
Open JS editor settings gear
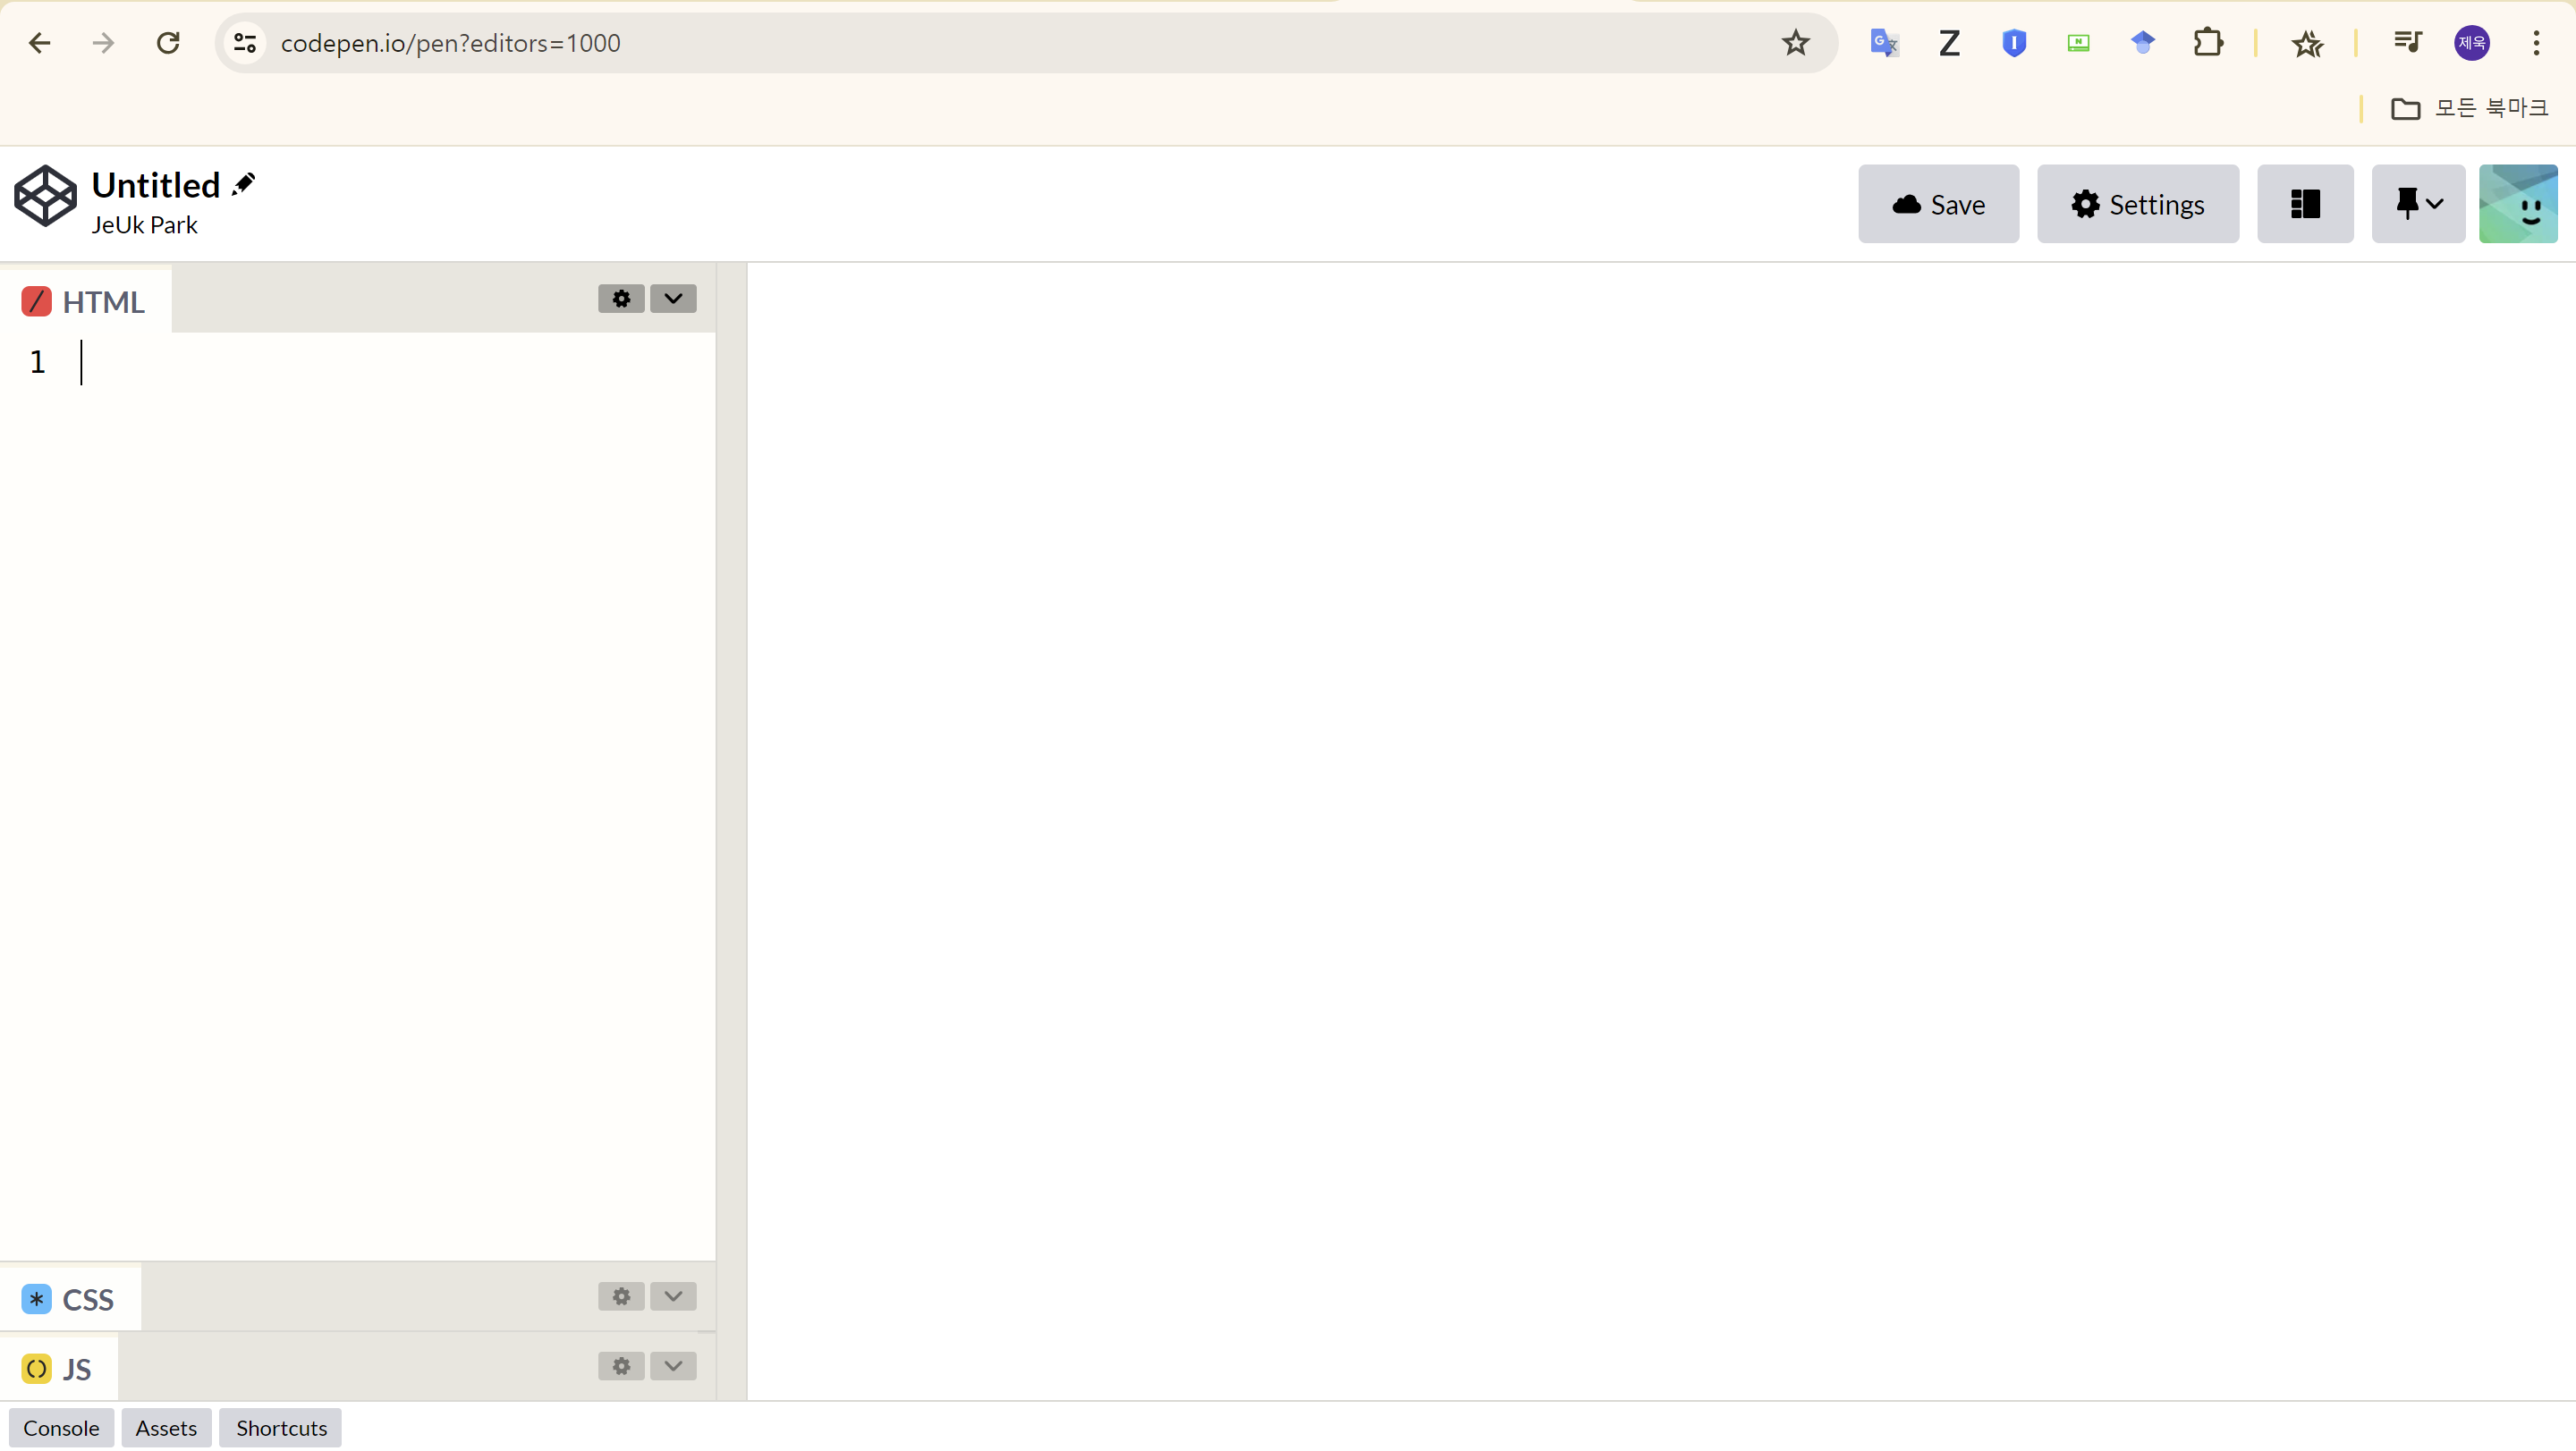[x=621, y=1366]
